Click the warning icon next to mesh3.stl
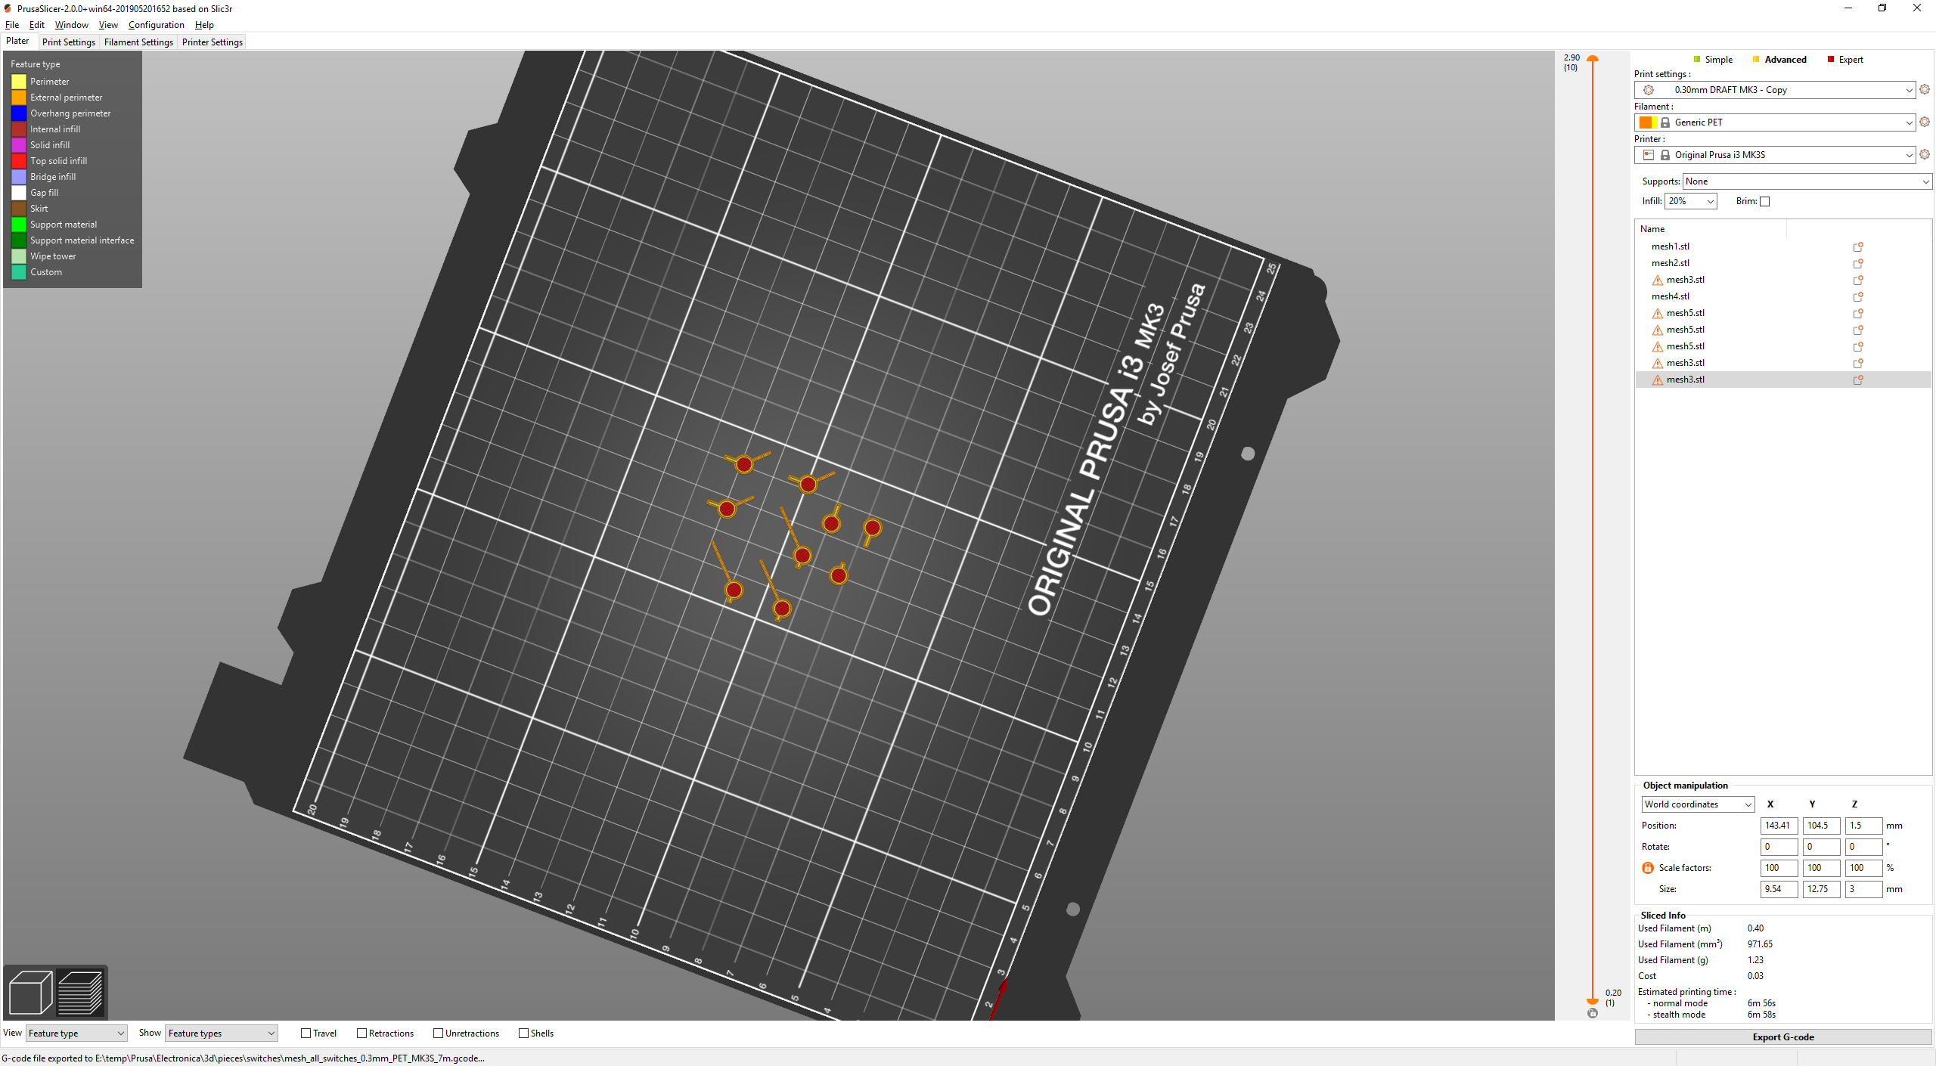 point(1658,278)
